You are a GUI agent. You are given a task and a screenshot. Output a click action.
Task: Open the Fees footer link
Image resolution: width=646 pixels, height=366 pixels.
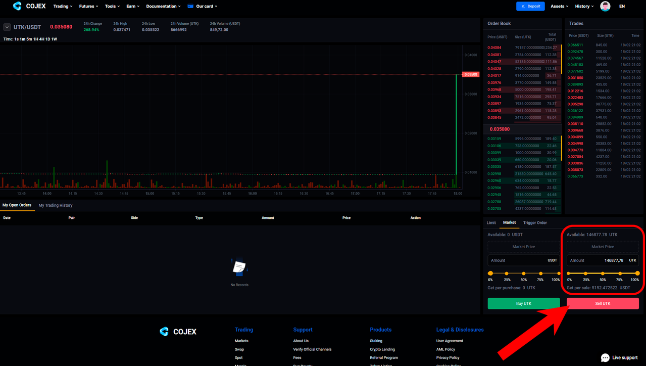297,358
